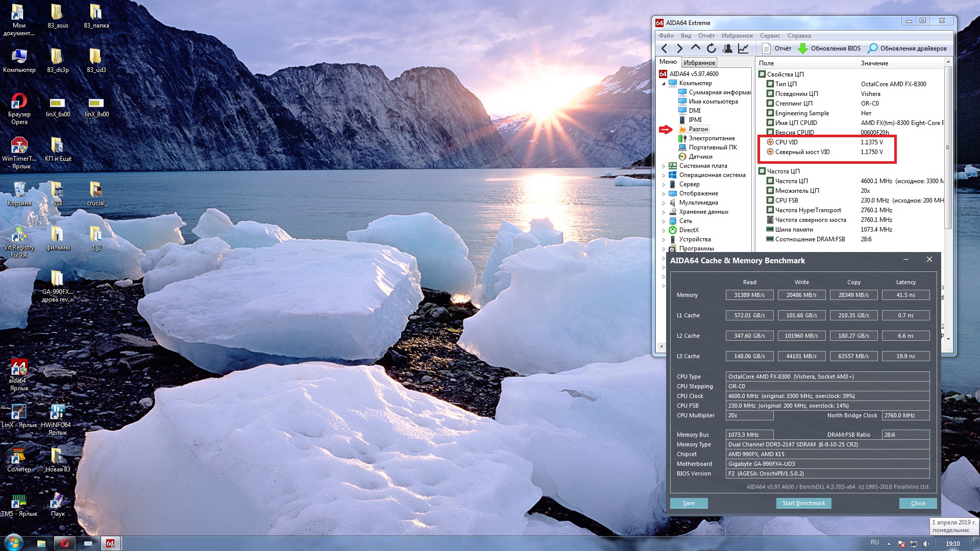Expand the Хранение данных node
980x551 pixels.
[x=664, y=212]
